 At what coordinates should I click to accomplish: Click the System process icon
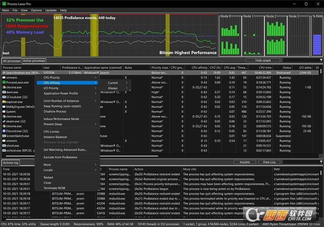pos(4,111)
